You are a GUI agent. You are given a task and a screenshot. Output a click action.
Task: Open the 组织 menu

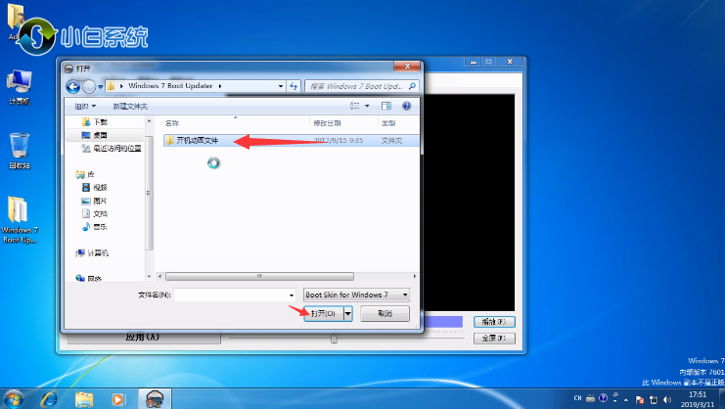85,107
